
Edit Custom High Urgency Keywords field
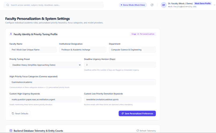tap(45, 99)
